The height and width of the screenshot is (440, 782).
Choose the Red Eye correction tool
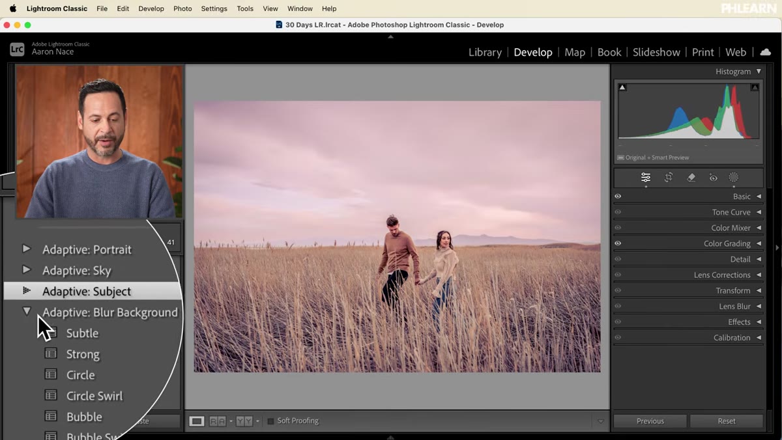[714, 178]
